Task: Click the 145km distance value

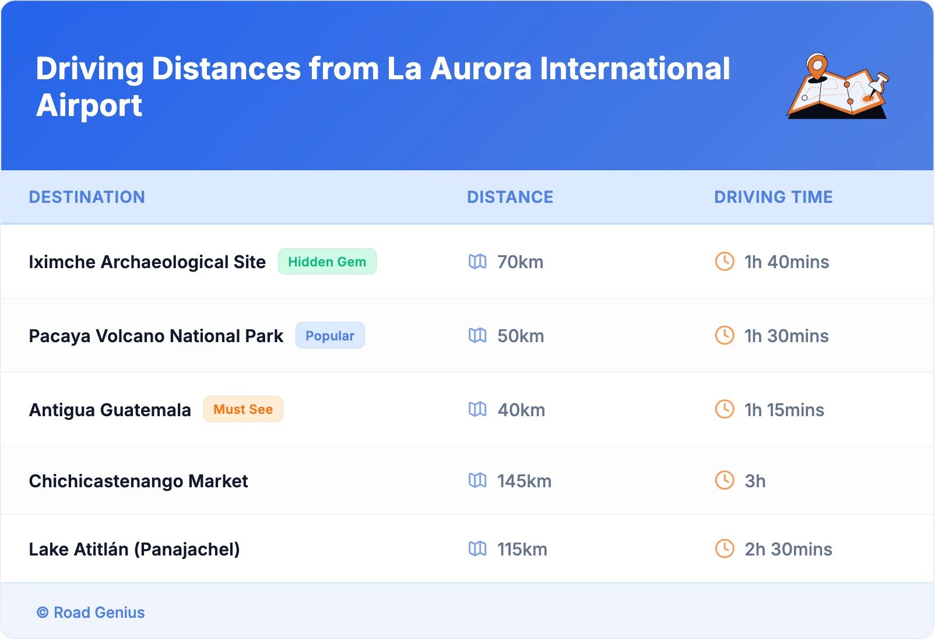Action: click(524, 481)
